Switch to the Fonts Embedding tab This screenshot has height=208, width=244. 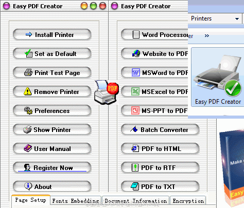pyautogui.click(x=76, y=201)
